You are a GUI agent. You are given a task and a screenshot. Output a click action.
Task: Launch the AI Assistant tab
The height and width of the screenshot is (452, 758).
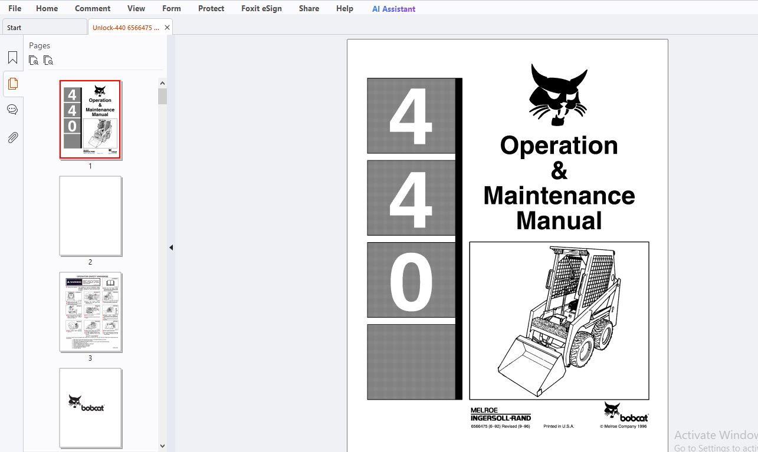tap(393, 9)
